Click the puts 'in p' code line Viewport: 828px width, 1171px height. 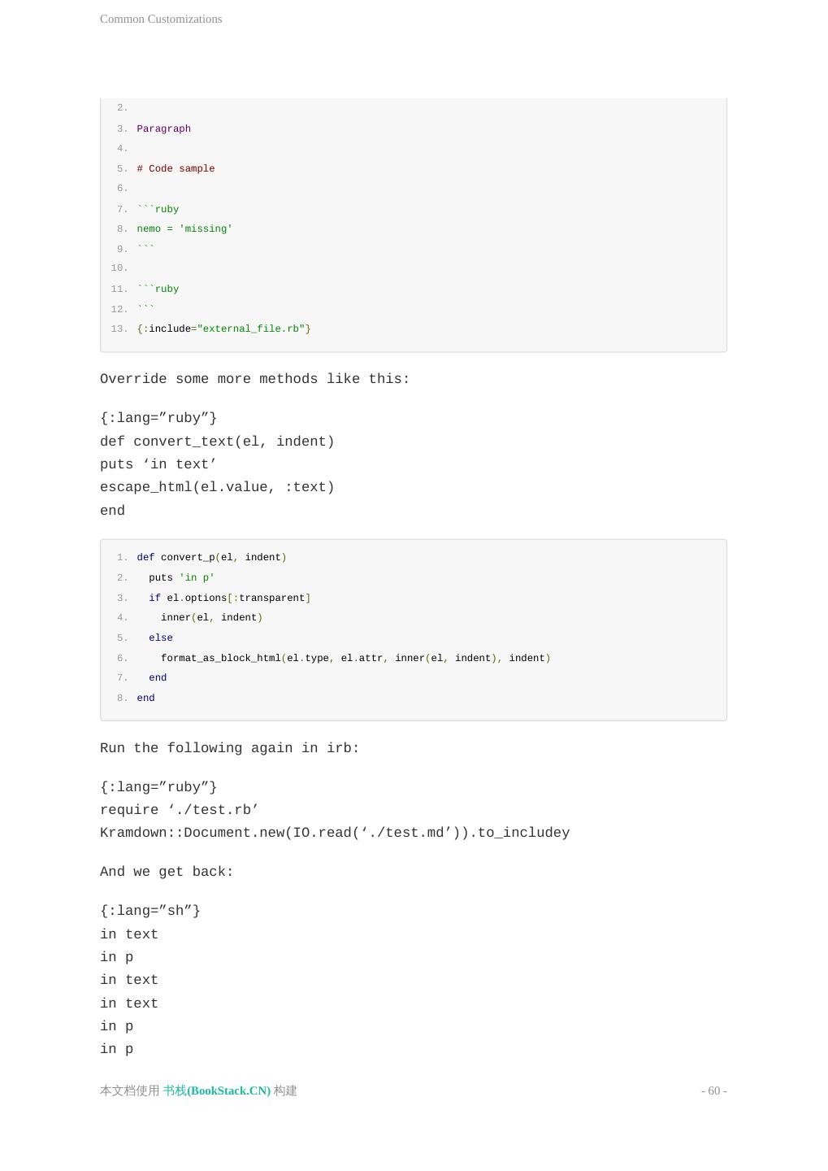181,577
